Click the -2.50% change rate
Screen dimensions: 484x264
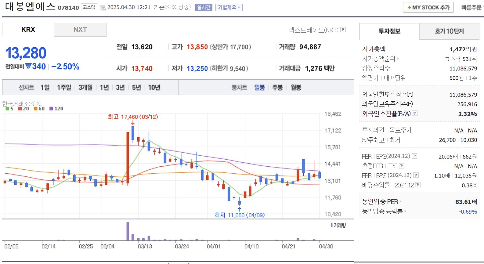point(65,67)
